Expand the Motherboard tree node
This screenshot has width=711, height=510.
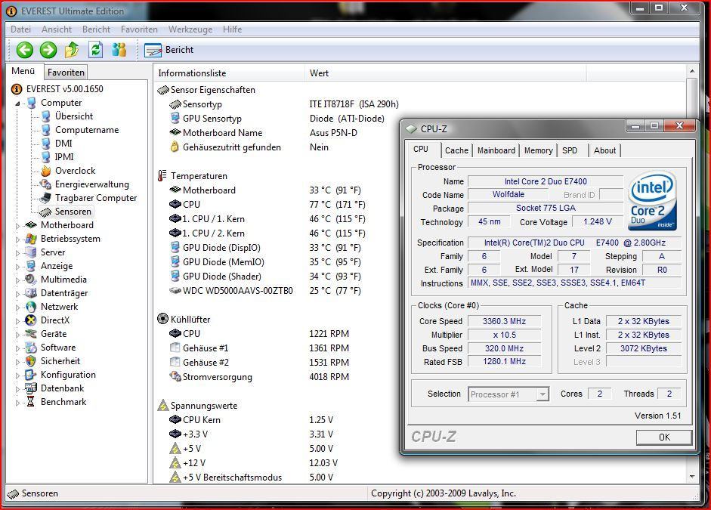(17, 225)
